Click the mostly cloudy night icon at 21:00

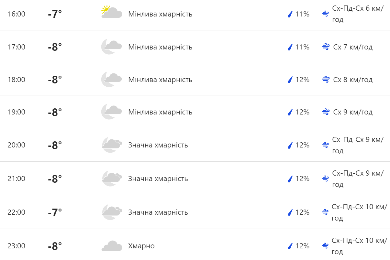[x=112, y=179]
